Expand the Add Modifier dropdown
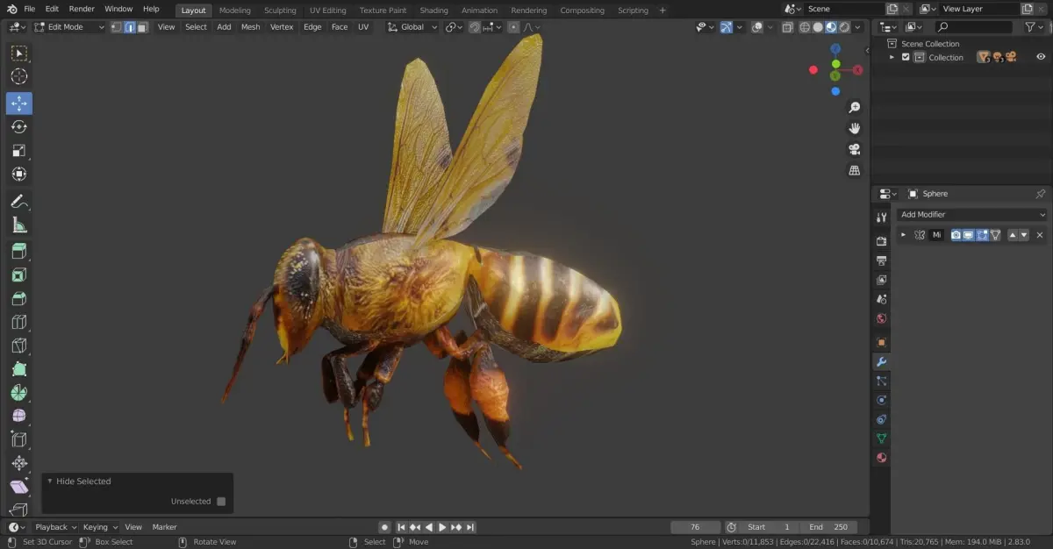The image size is (1053, 549). click(972, 215)
